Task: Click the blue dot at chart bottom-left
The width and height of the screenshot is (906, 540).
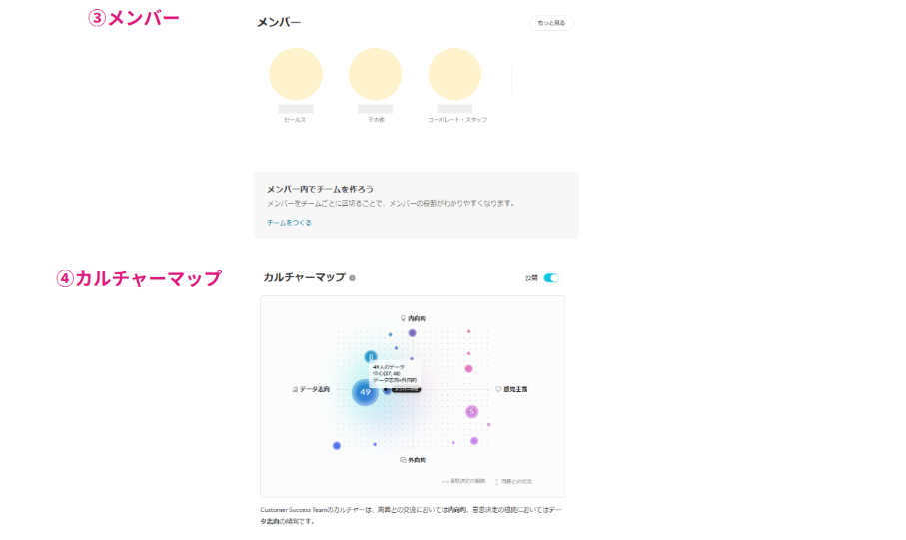Action: pyautogui.click(x=337, y=445)
